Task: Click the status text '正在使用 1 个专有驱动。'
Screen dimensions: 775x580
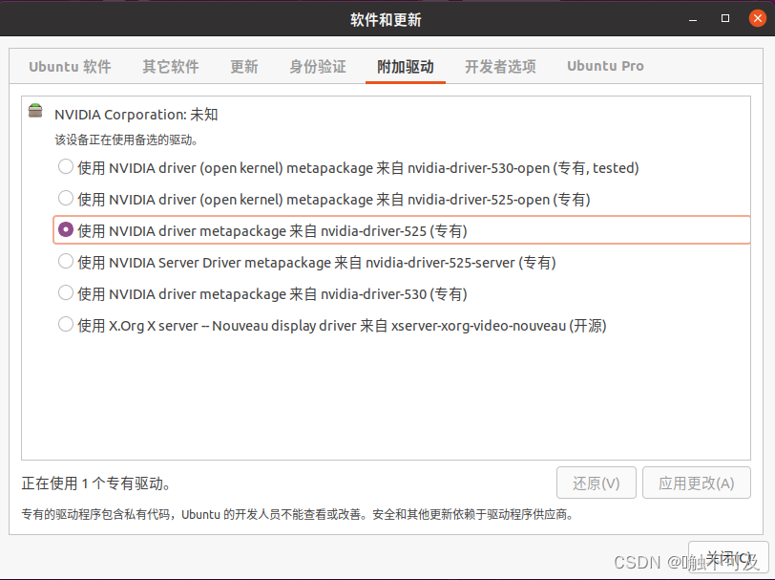Action: 95,483
